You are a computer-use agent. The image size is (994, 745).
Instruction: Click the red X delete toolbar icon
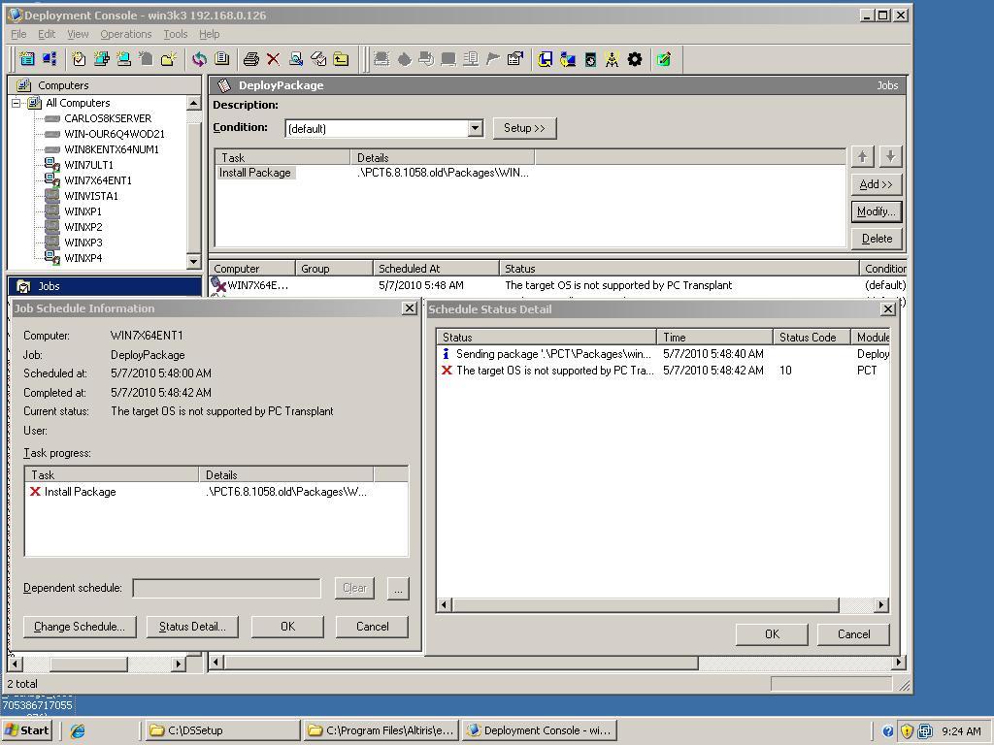pyautogui.click(x=273, y=59)
